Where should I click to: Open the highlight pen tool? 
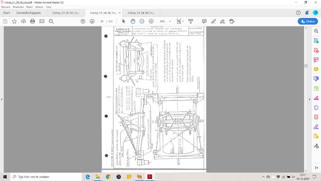(213, 21)
